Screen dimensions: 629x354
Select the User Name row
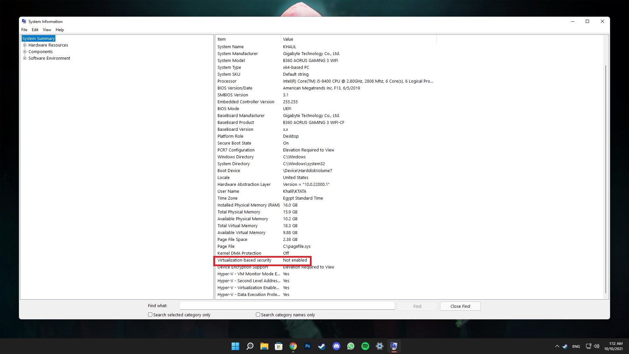coord(326,191)
